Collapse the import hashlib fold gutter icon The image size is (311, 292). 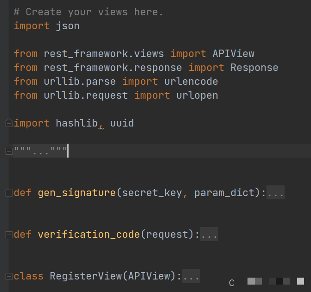(x=8, y=123)
